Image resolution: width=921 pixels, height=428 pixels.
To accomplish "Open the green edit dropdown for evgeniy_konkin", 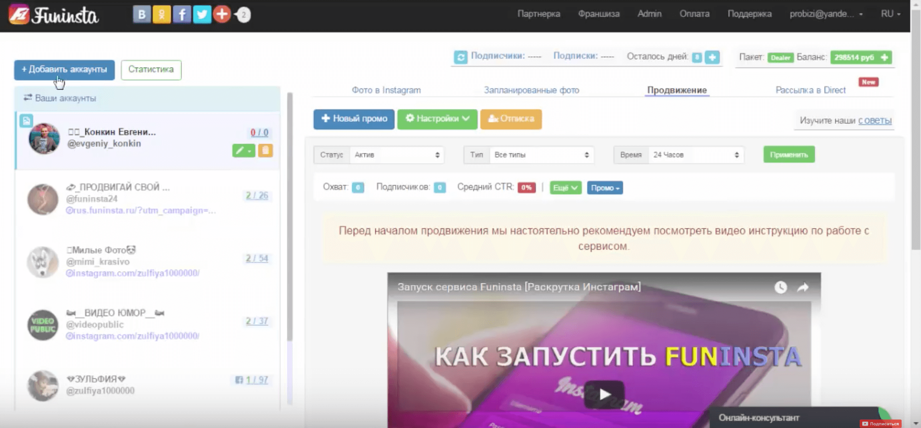I will click(x=243, y=151).
